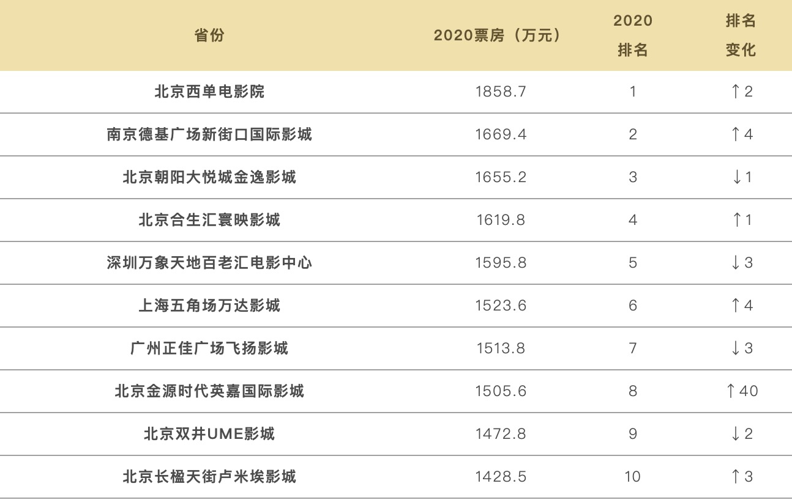Click the ↓2 rank change for 北京双井UME影城

[x=741, y=434]
